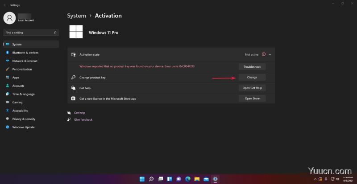Open Windows Update settings page
This screenshot has height=184, width=357.
point(23,127)
